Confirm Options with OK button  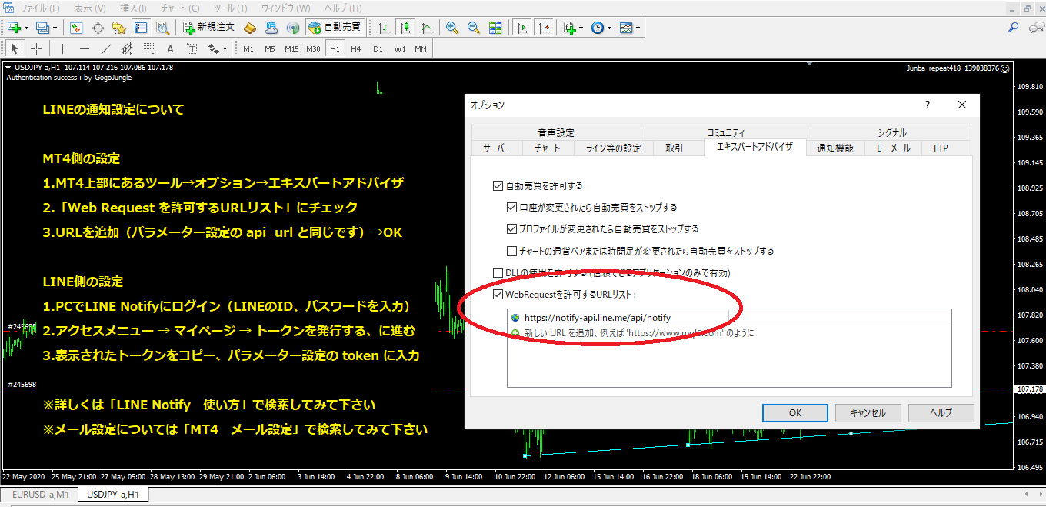tap(795, 412)
